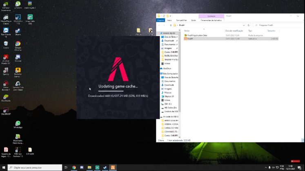The image size is (305, 171).
Task: Sort by Data de modificação column
Action: click(x=235, y=31)
